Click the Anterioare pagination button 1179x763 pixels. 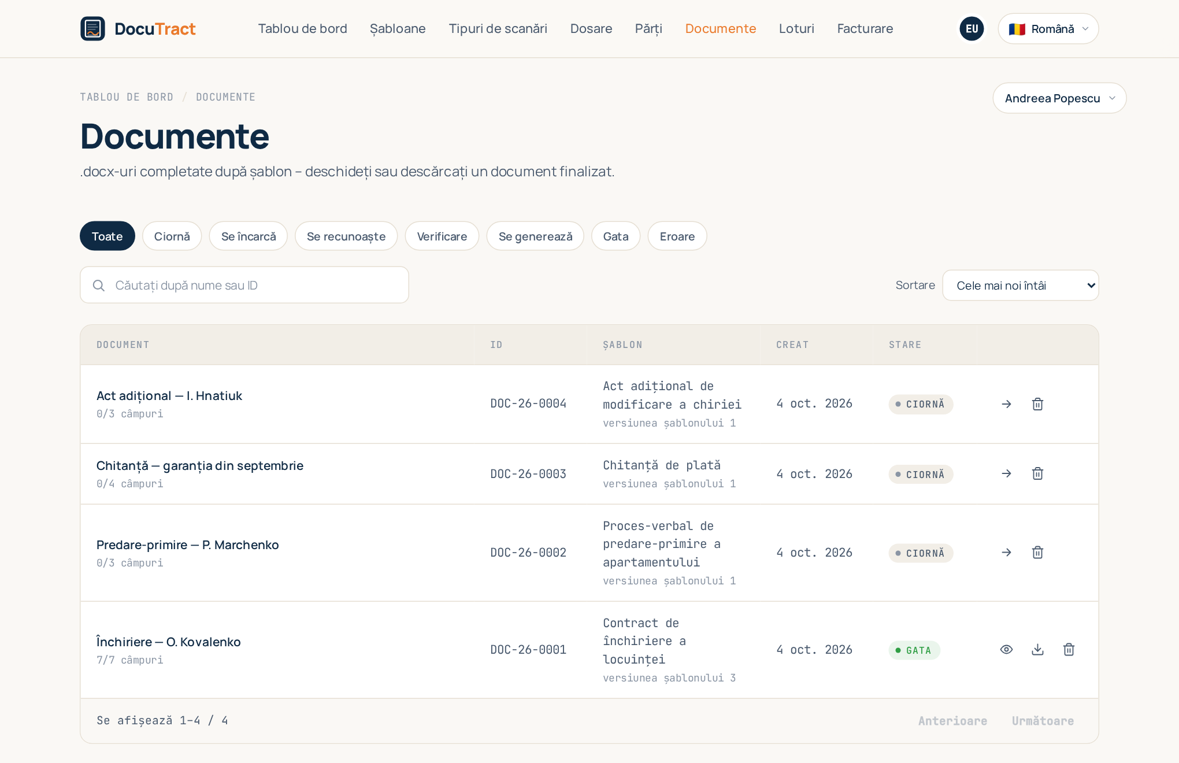(x=952, y=721)
